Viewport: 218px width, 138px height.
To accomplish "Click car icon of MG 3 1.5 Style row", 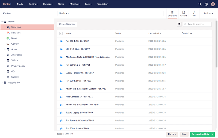I will (61, 49).
